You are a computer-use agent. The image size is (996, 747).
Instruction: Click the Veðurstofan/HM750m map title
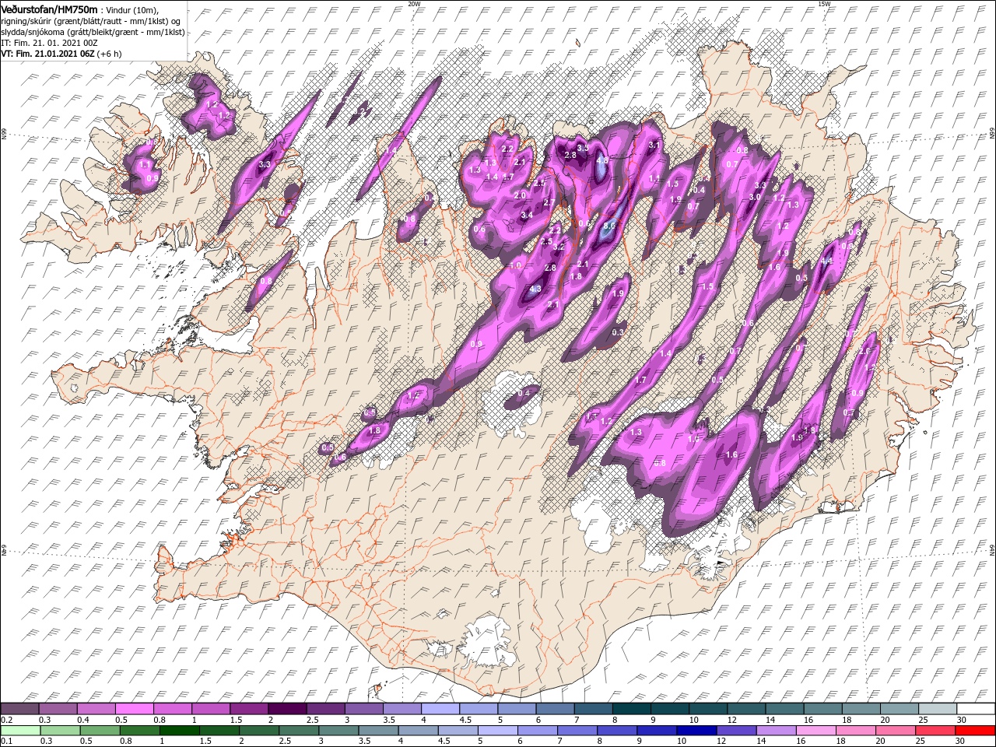(49, 9)
